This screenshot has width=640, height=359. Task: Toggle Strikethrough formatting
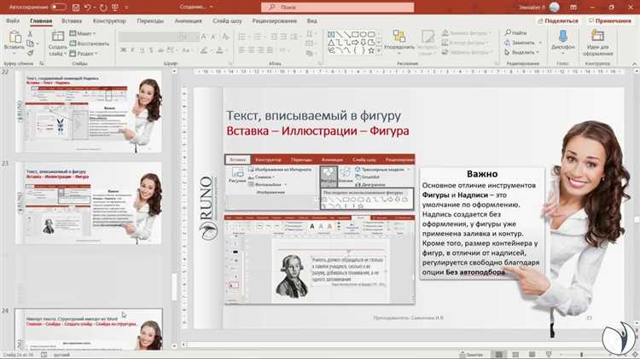tap(160, 50)
